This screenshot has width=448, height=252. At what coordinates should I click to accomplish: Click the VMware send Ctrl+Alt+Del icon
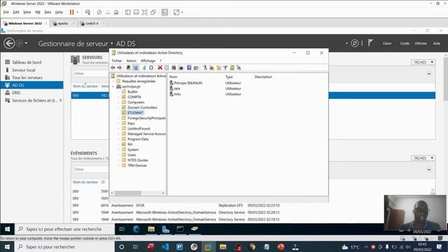pos(87,13)
